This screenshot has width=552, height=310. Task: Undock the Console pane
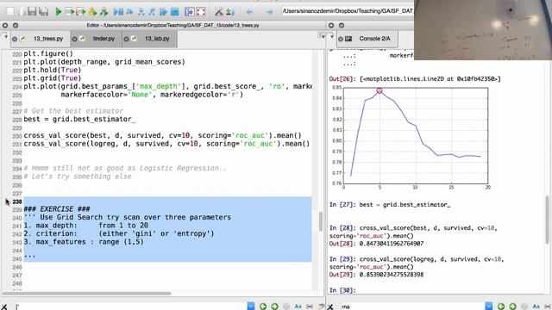[x=342, y=25]
